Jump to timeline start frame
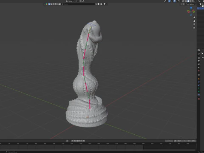 [x=72, y=141]
